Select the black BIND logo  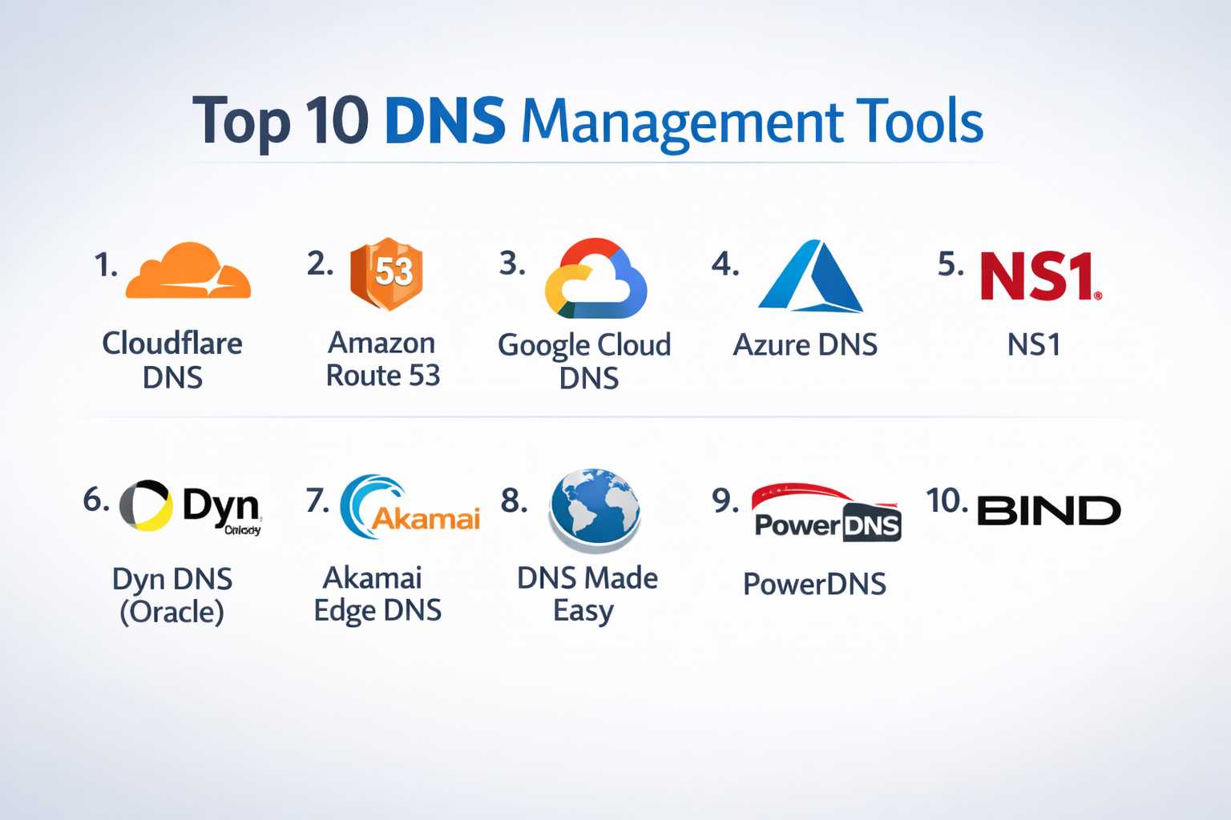pyautogui.click(x=1048, y=511)
